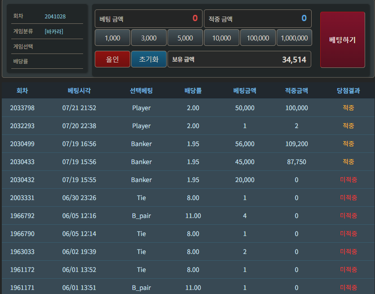
Task: Click bet time 07/21 21:52
Action: pyautogui.click(x=79, y=108)
